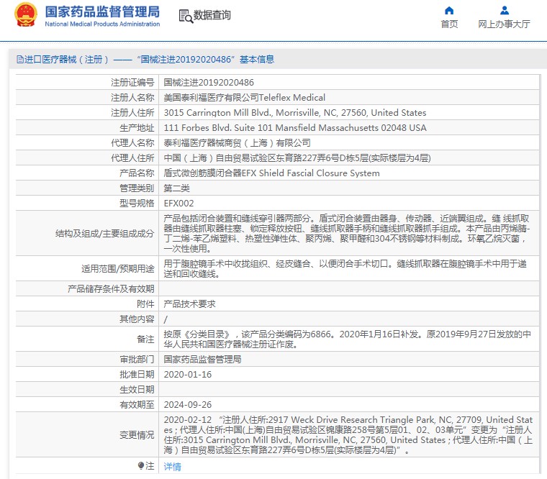Viewport: 547px width, 479px height.
Task: Click the national emblem logo
Action: [25, 14]
